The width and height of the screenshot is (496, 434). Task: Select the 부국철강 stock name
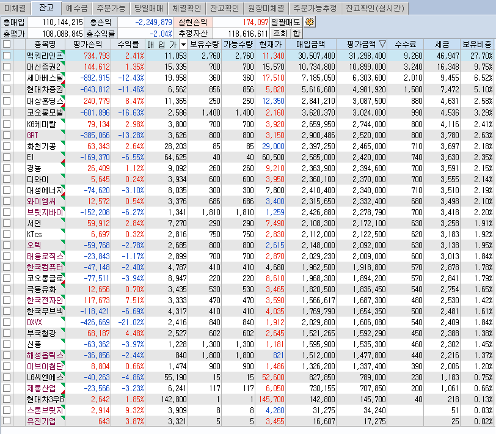point(42,333)
